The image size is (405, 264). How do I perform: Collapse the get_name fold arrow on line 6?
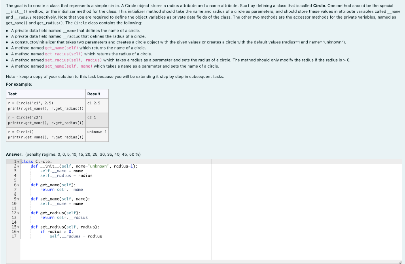point(18,185)
